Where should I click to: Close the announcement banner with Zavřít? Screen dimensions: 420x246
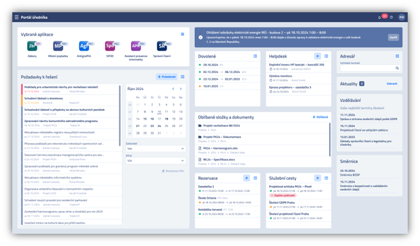click(393, 37)
